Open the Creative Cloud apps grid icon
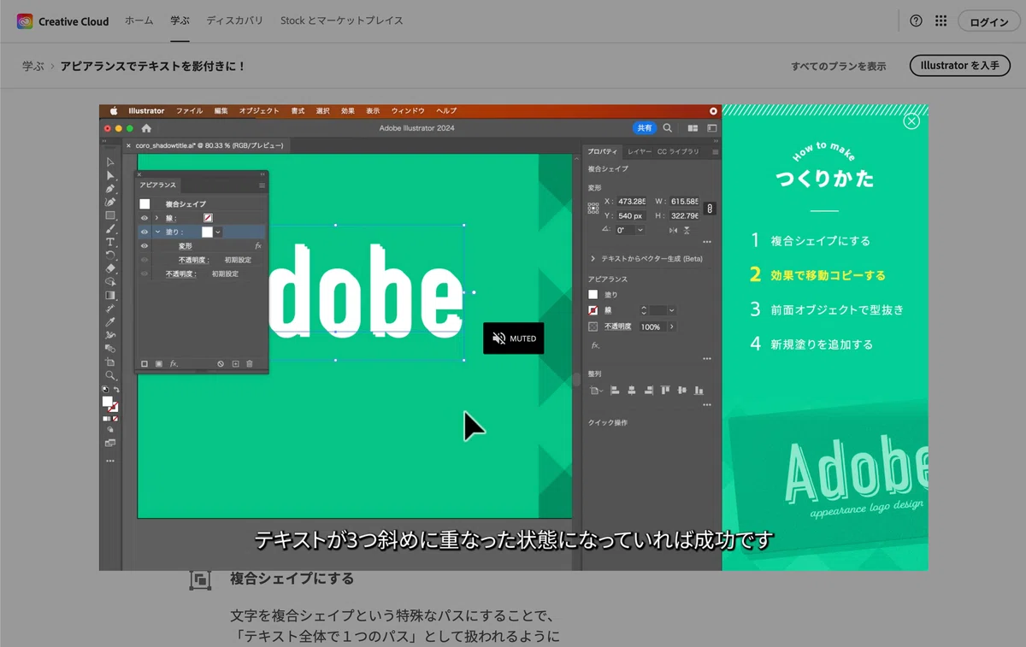 click(940, 21)
